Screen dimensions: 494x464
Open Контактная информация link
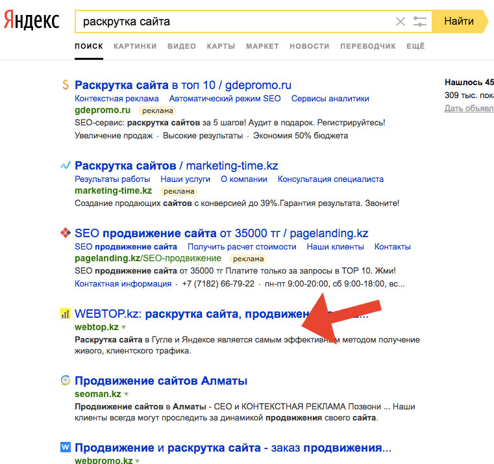click(x=123, y=283)
